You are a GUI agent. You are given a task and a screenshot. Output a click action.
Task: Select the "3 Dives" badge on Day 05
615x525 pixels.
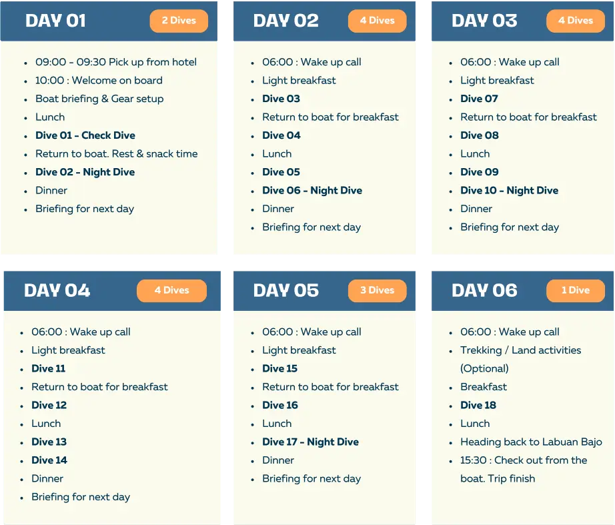377,290
